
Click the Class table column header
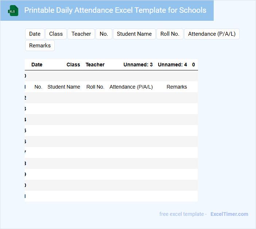(73, 65)
